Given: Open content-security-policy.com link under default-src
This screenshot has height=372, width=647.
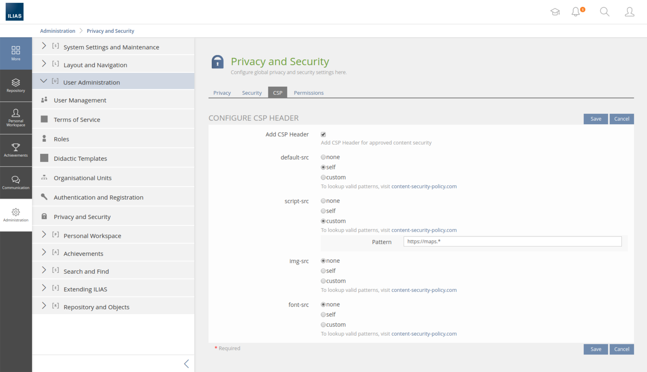Looking at the screenshot, I should [x=424, y=187].
